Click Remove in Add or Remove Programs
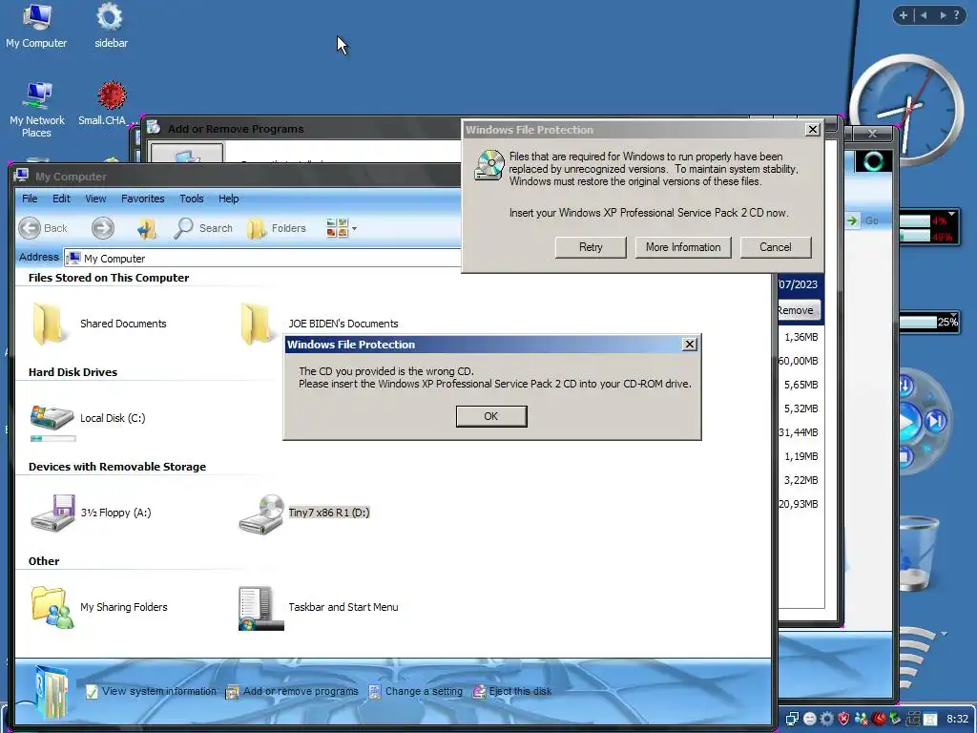 click(x=798, y=310)
